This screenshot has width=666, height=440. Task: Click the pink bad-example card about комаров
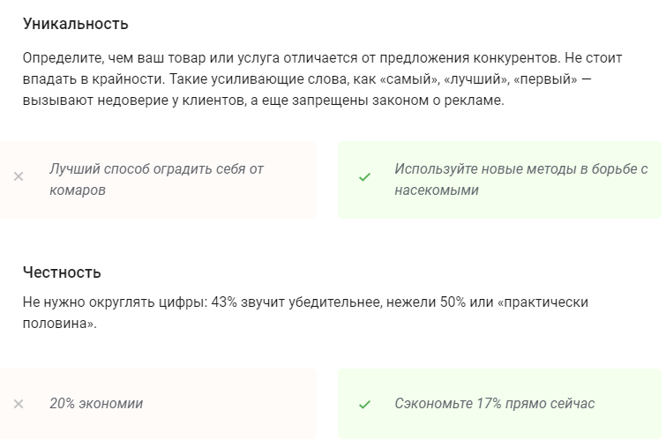coord(158,180)
